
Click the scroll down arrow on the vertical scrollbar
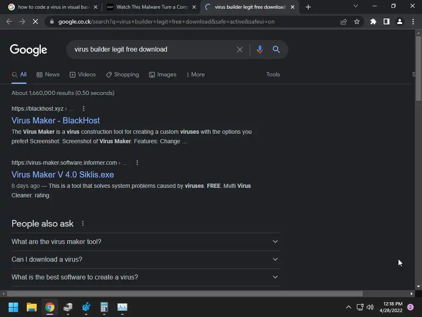point(418,286)
